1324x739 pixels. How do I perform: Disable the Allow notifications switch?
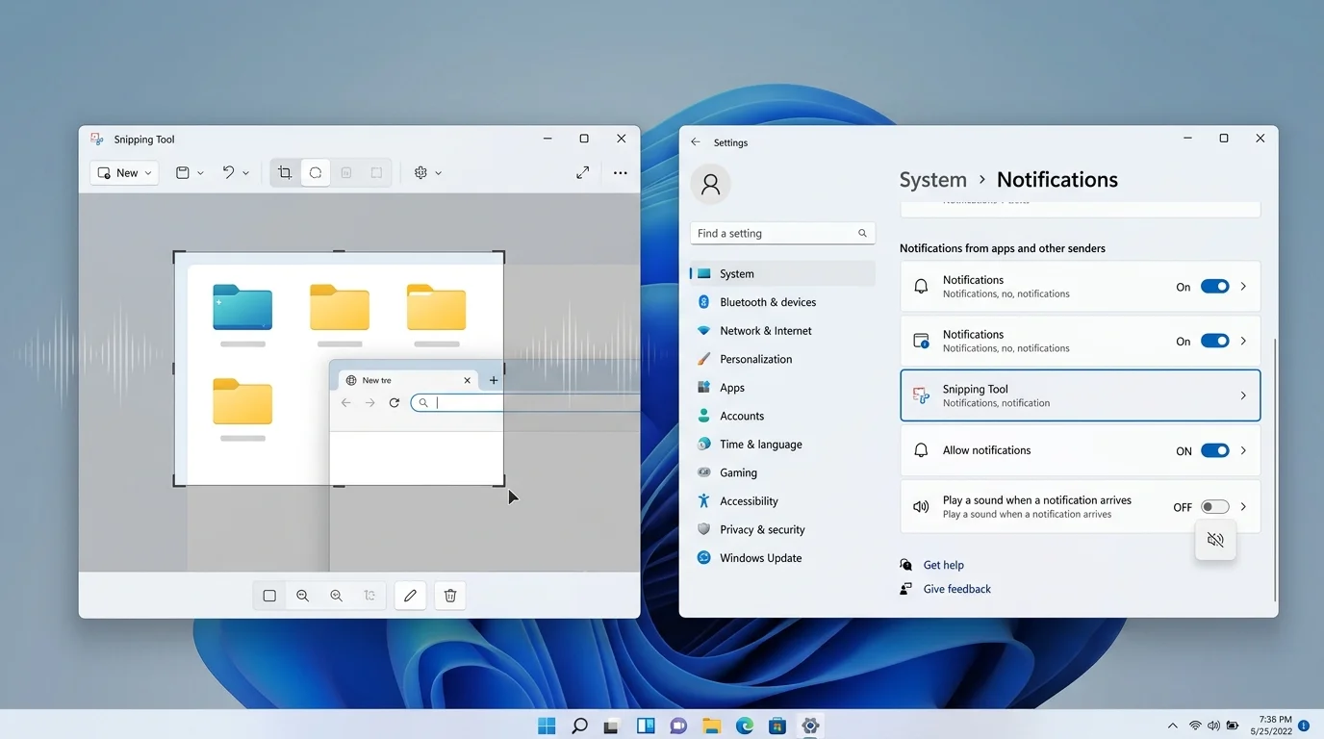pyautogui.click(x=1215, y=450)
